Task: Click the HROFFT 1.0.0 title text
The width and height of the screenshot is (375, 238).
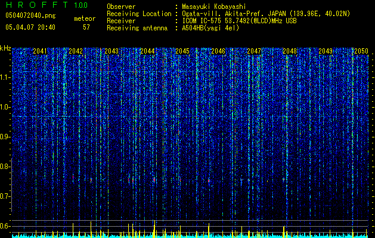Action: tap(47, 5)
